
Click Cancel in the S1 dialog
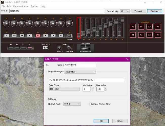click(120, 121)
